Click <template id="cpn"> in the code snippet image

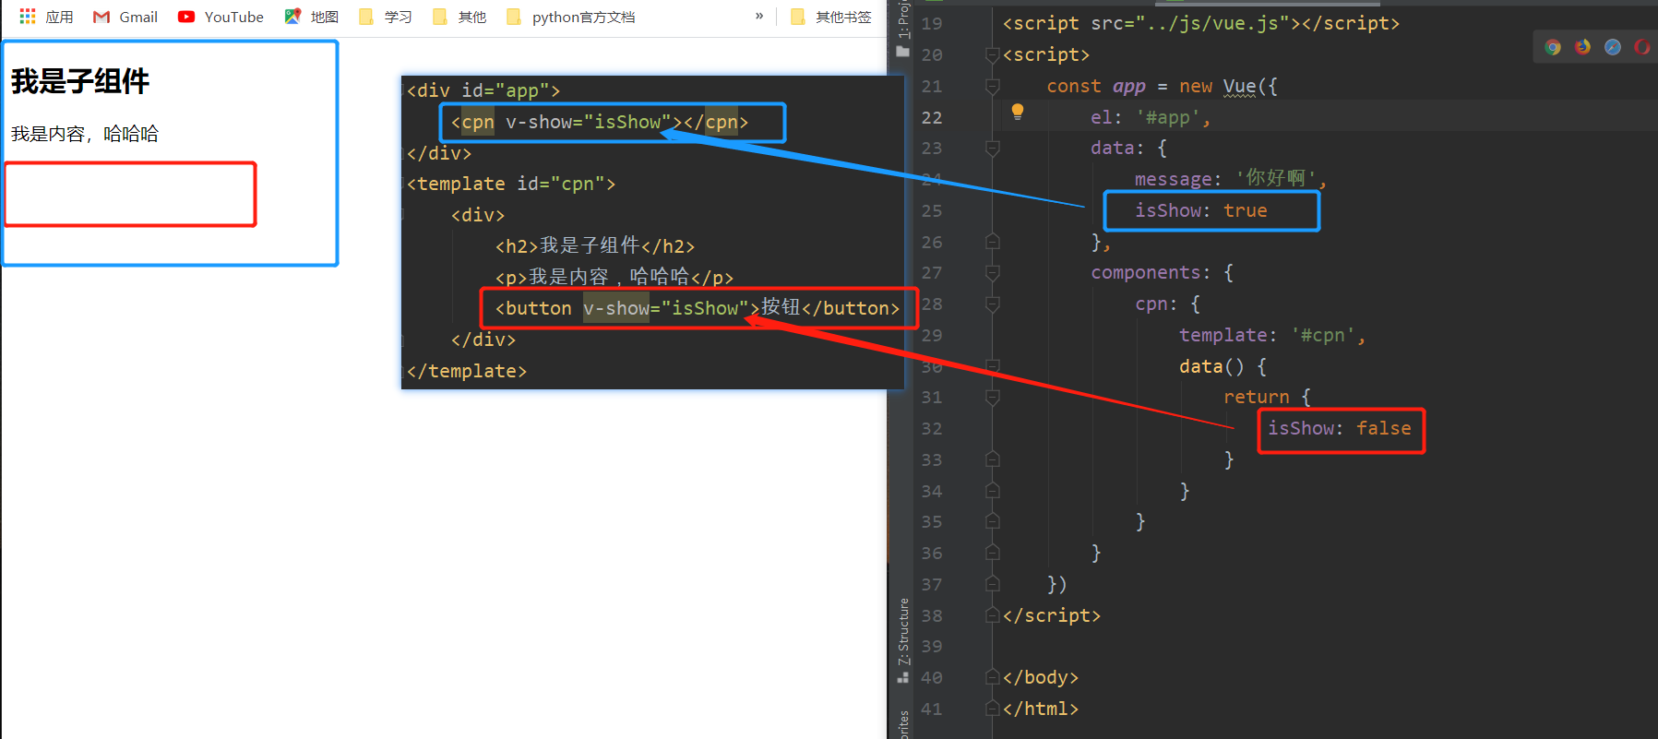coord(511,184)
